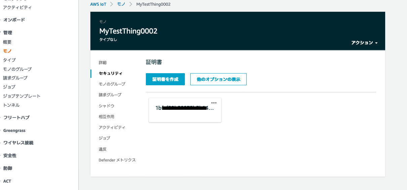Select 詳細 tab in thing menu
The image size is (407, 190).
coord(103,63)
